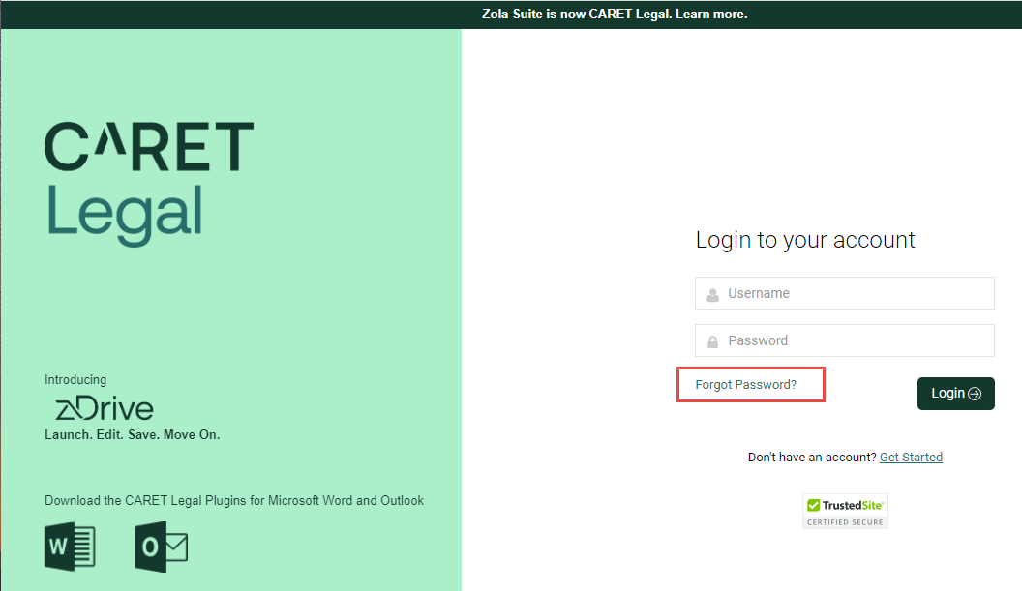The width and height of the screenshot is (1022, 591).
Task: Open the Microsoft Word plugin download icon
Action: 70,547
